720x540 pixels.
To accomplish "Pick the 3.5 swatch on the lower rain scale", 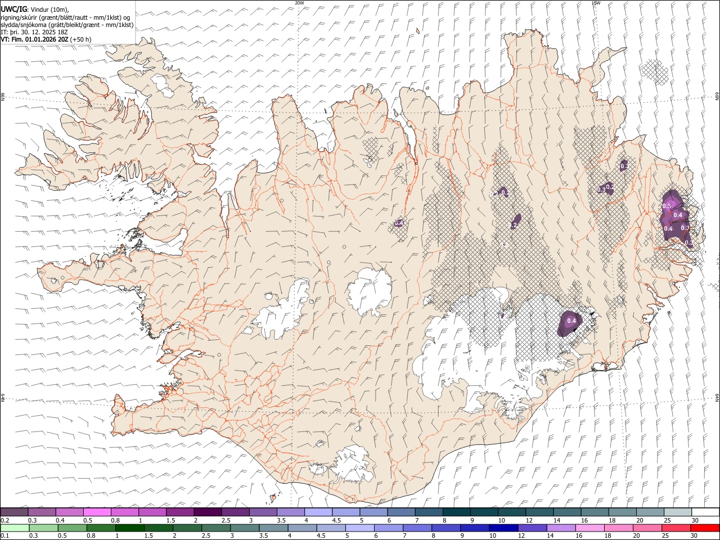I will pos(273,528).
